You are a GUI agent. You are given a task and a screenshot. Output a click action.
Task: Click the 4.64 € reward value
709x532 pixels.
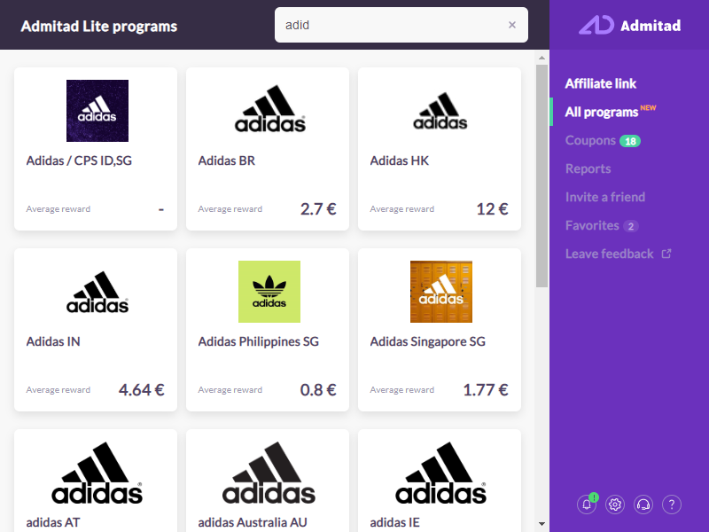coord(142,390)
